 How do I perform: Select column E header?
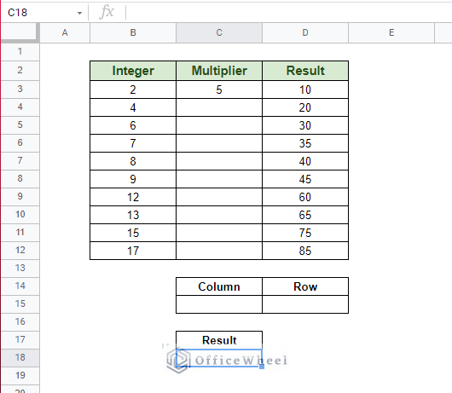coord(391,33)
